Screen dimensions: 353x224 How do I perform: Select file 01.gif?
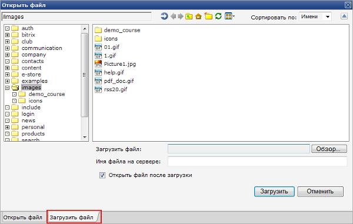click(107, 47)
